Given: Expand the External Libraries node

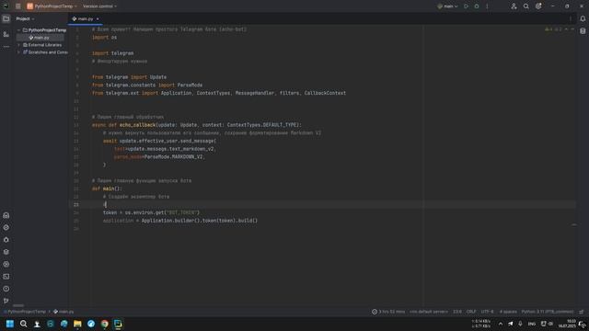Looking at the screenshot, I should [x=18, y=45].
